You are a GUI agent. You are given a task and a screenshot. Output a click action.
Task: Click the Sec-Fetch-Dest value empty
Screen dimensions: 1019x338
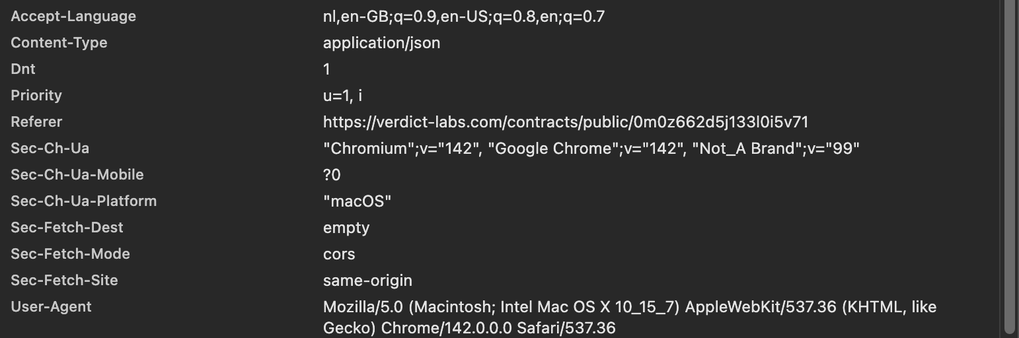(346, 228)
